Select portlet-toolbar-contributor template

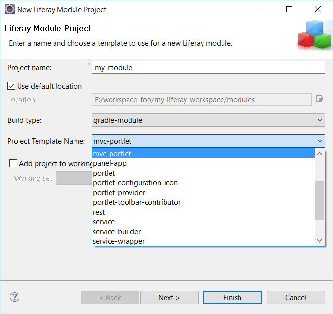click(203, 202)
